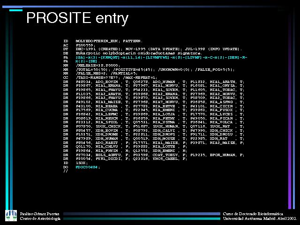Select the NIA1_ARATH entry
300x225 pixels.
coord(222,81)
